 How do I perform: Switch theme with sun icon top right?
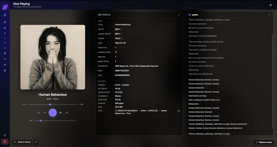click(270, 5)
